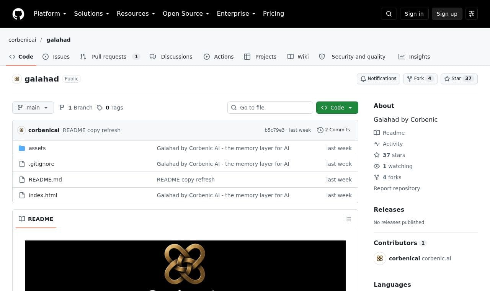The width and height of the screenshot is (490, 291).
Task: Click the Go to file search field
Action: point(270,108)
